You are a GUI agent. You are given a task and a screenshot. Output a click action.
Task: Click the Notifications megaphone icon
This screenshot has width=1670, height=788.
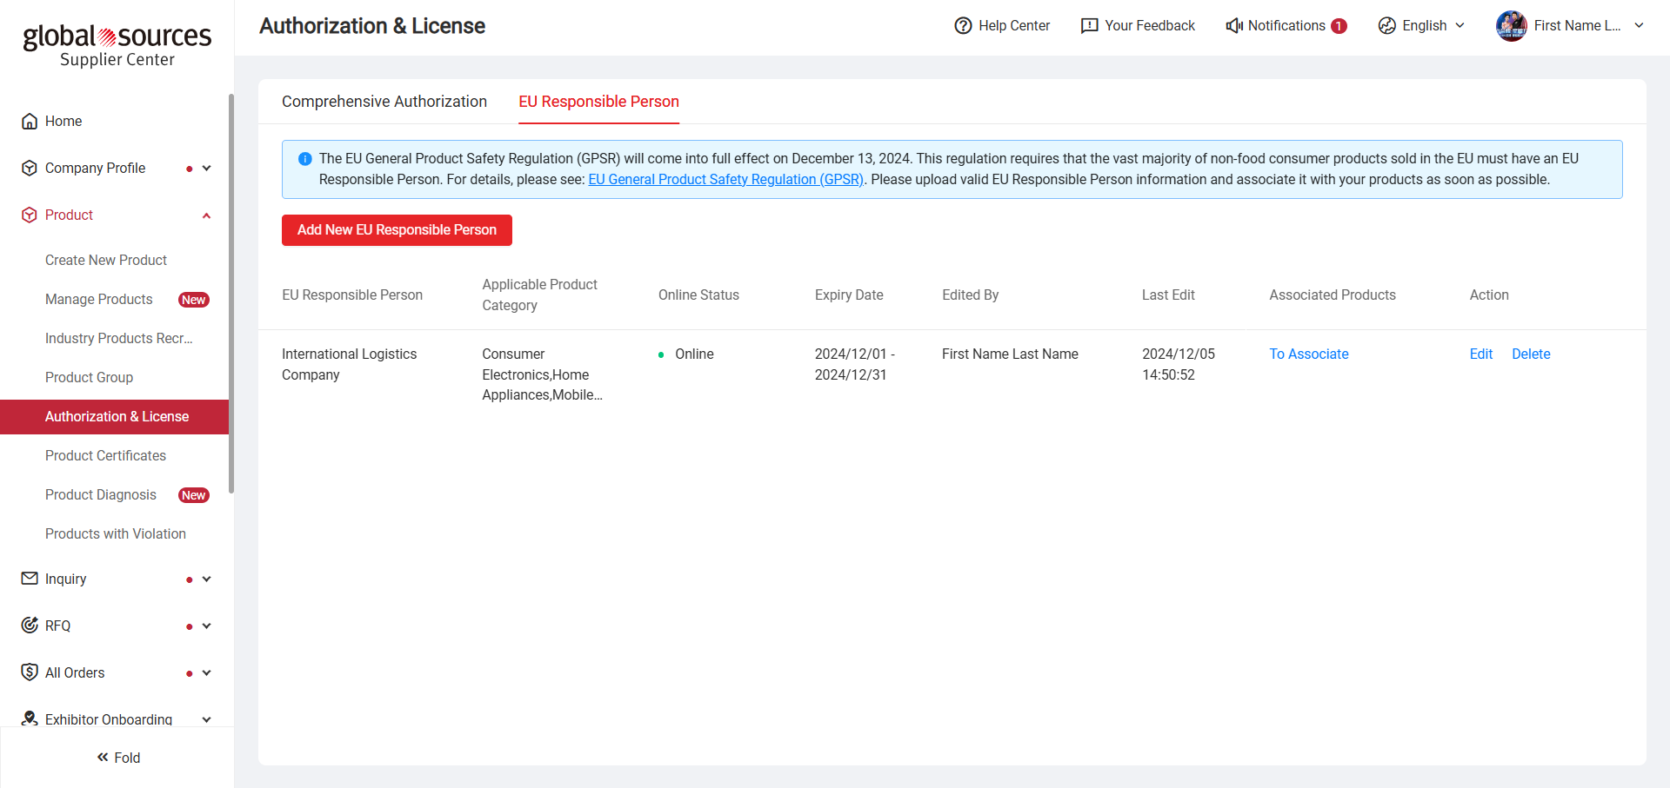1233,26
